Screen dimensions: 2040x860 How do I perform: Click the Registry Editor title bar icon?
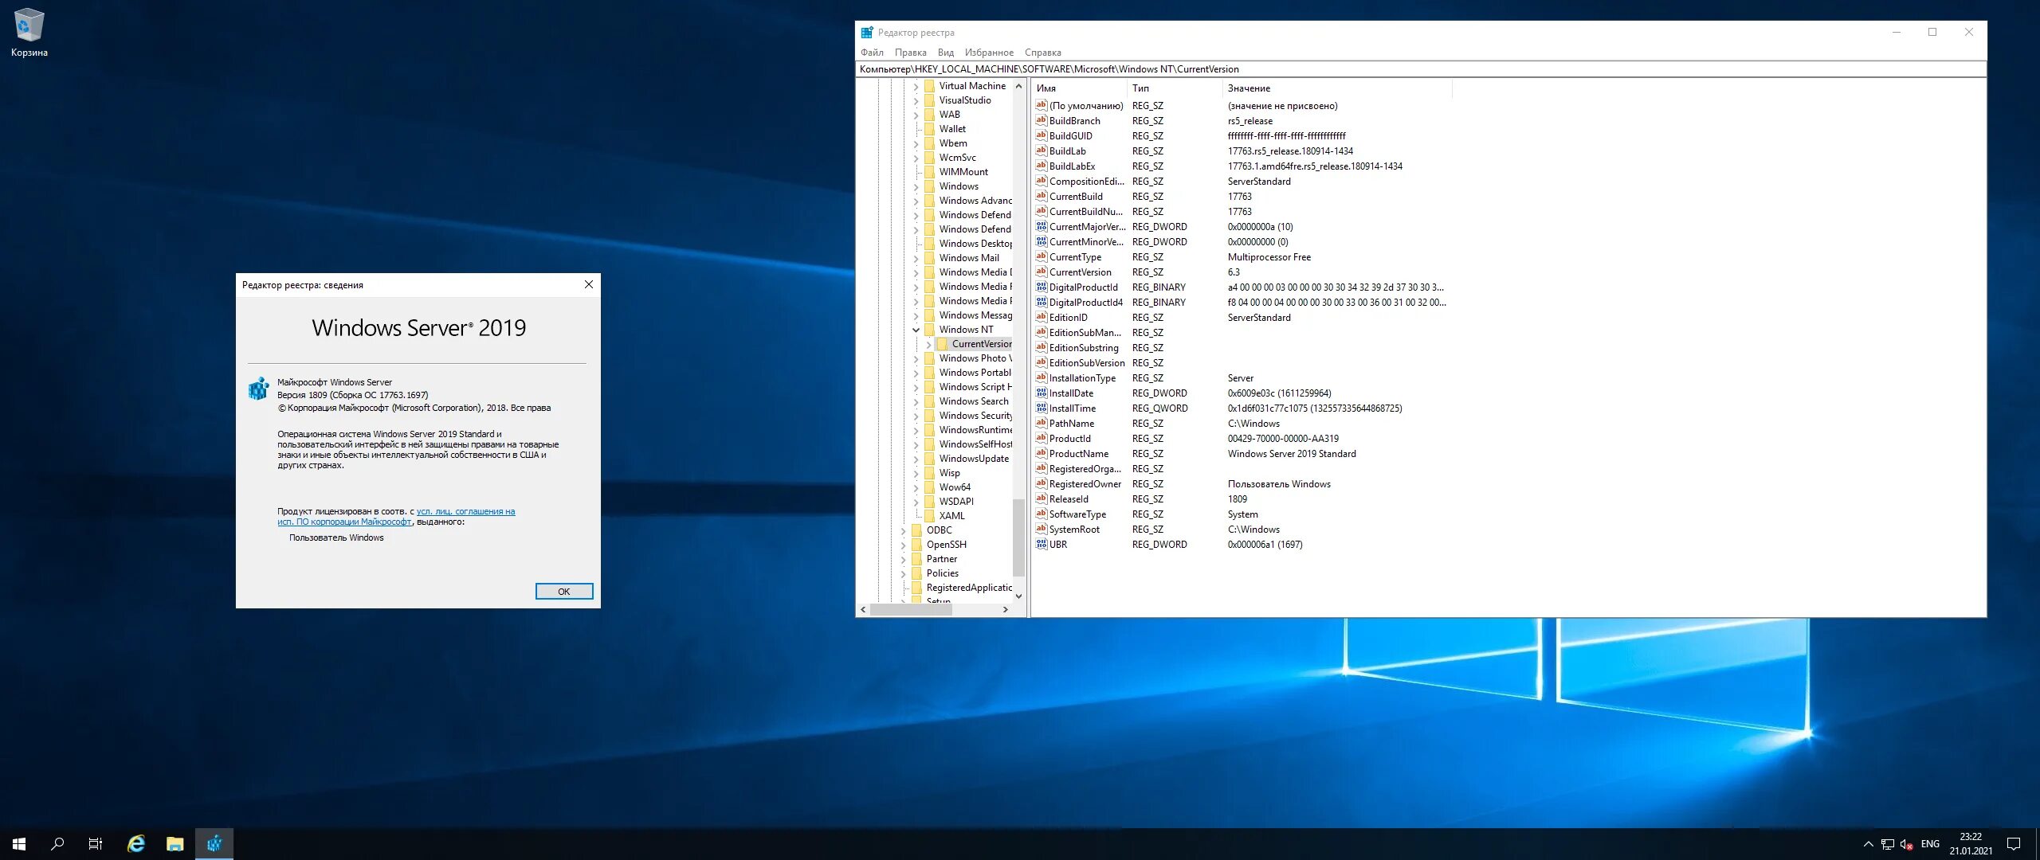(x=867, y=33)
